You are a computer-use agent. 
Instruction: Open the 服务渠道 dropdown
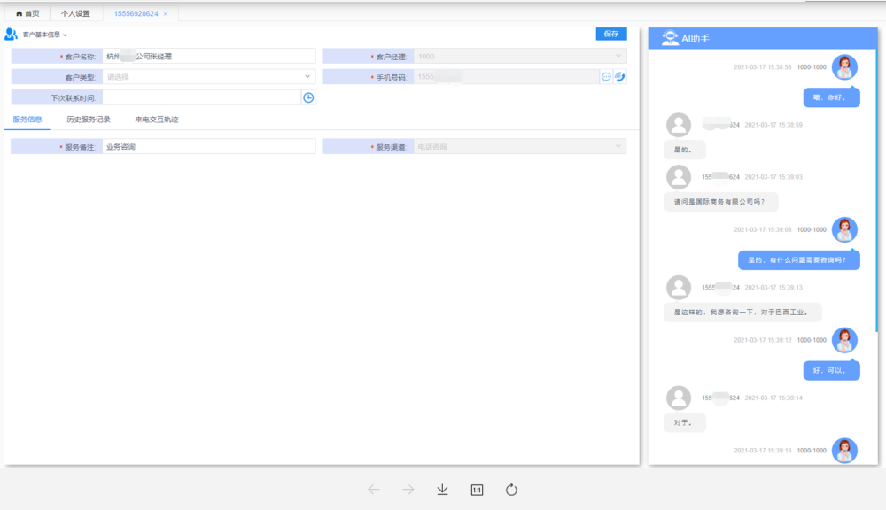pos(520,147)
